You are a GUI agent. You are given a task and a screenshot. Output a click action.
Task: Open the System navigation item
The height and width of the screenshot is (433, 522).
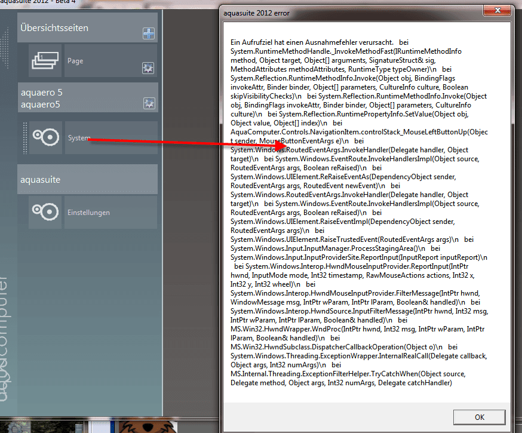pos(111,137)
